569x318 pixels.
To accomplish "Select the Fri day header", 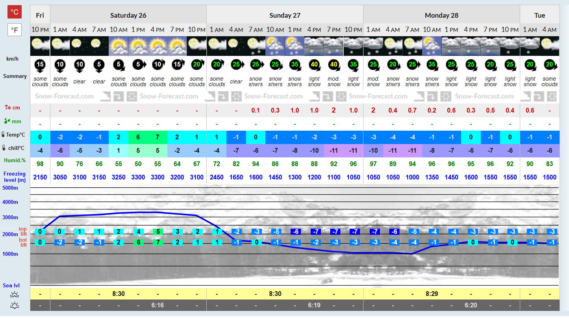I will coord(40,15).
